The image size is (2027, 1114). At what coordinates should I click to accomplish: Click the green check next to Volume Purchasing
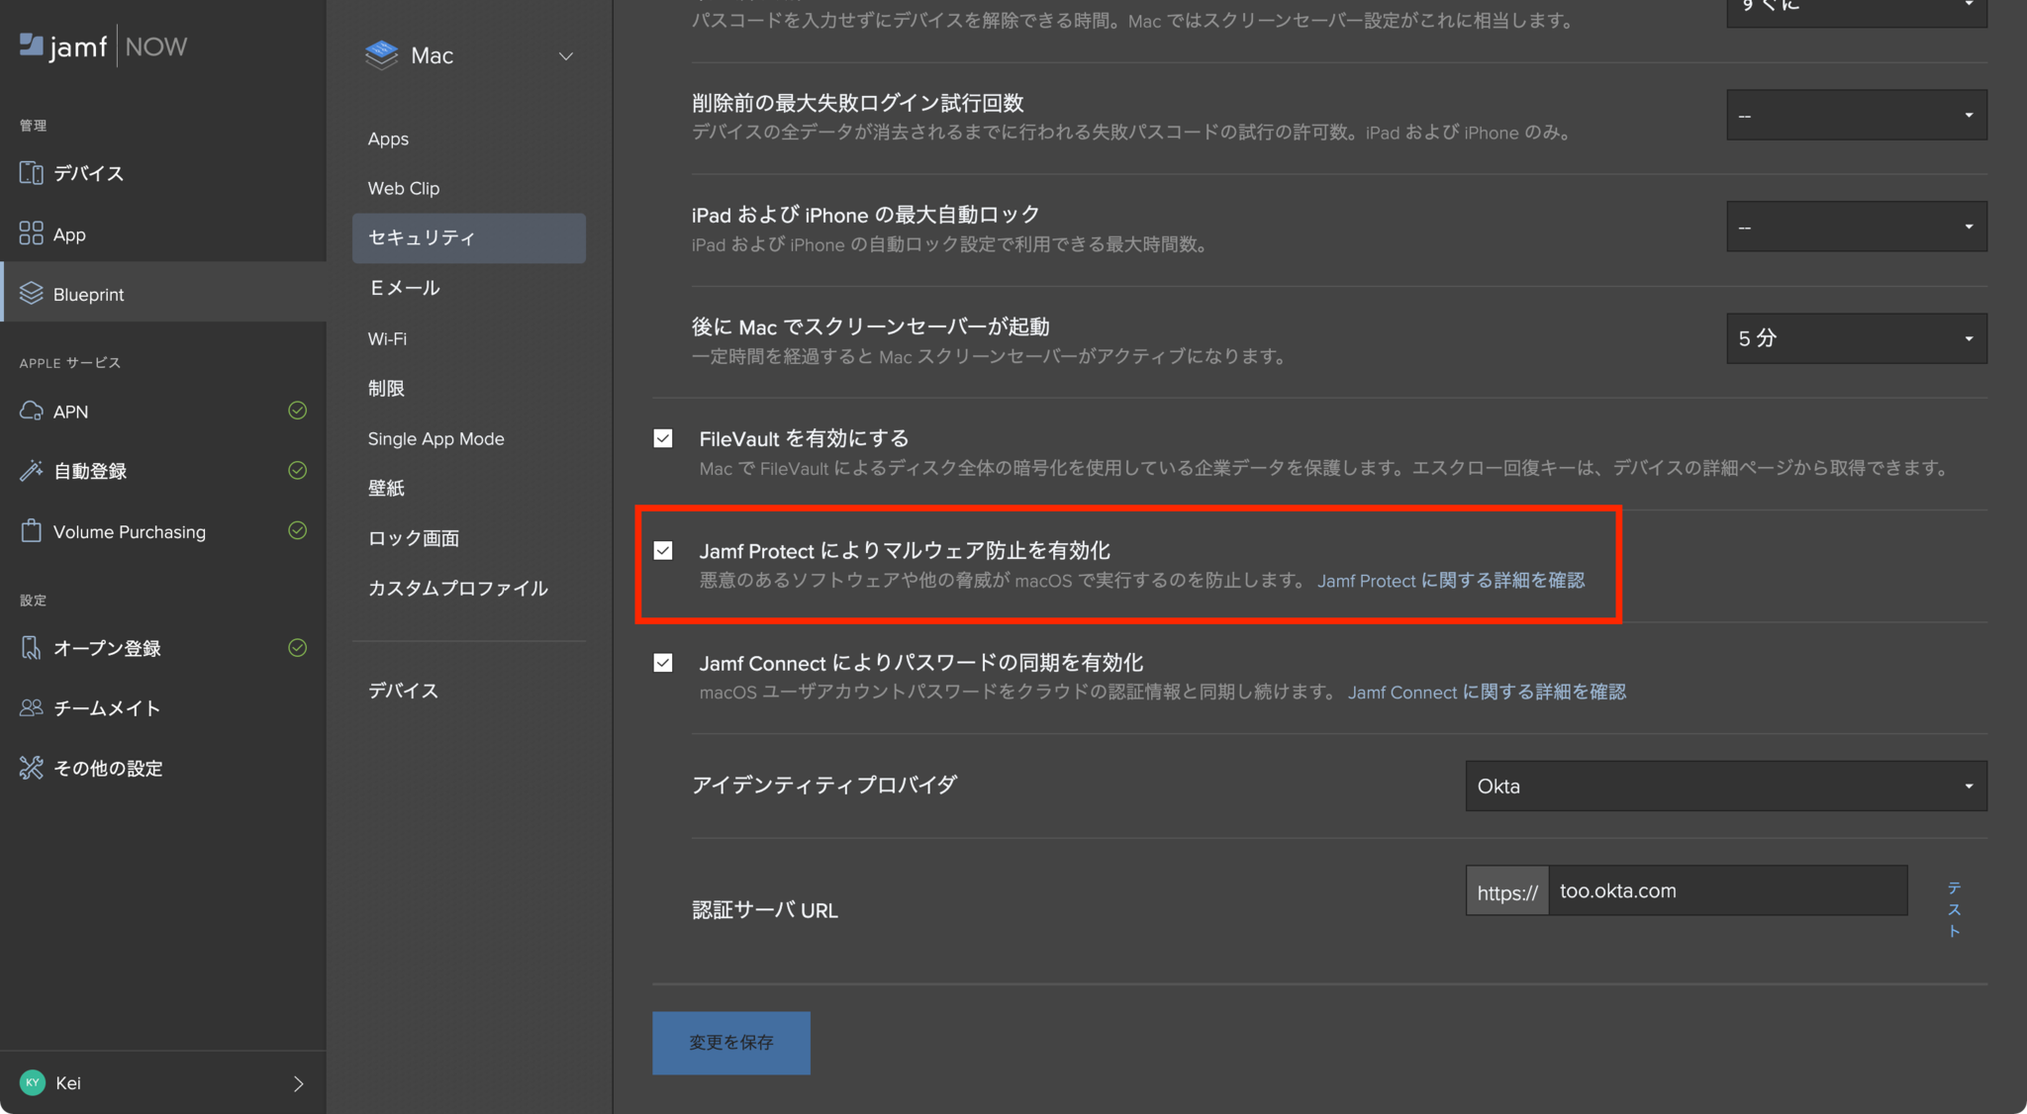(x=297, y=531)
